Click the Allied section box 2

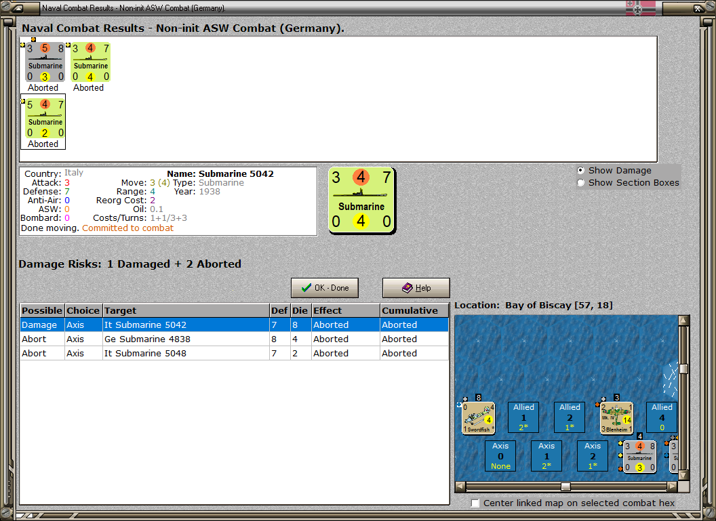pyautogui.click(x=570, y=417)
